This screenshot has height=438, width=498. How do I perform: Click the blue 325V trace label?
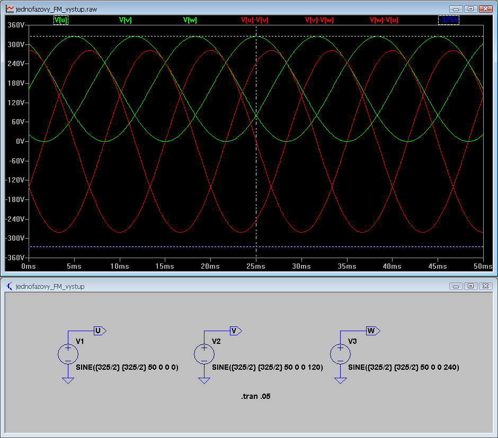pos(449,20)
